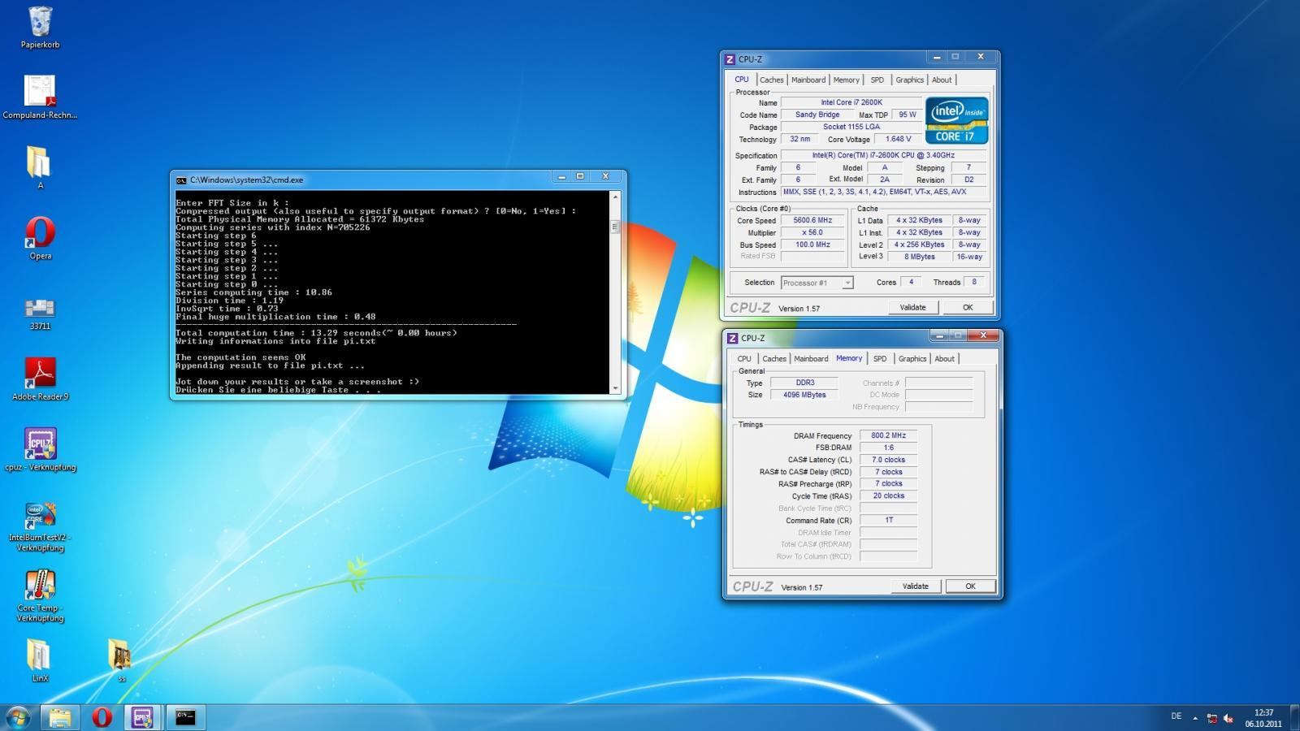Click Total computation time line in cmd
This screenshot has height=731, width=1300.
click(x=316, y=333)
